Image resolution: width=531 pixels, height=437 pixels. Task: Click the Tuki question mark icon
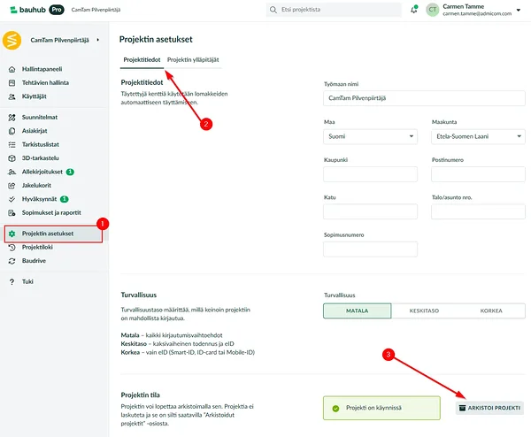pos(12,281)
